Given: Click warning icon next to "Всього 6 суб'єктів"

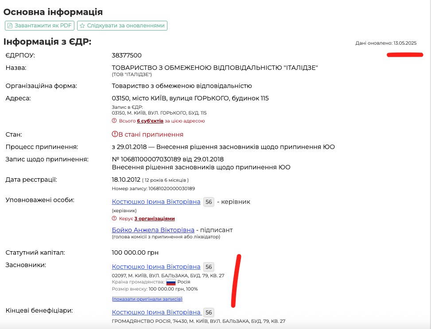Looking at the screenshot, I should click(x=114, y=121).
